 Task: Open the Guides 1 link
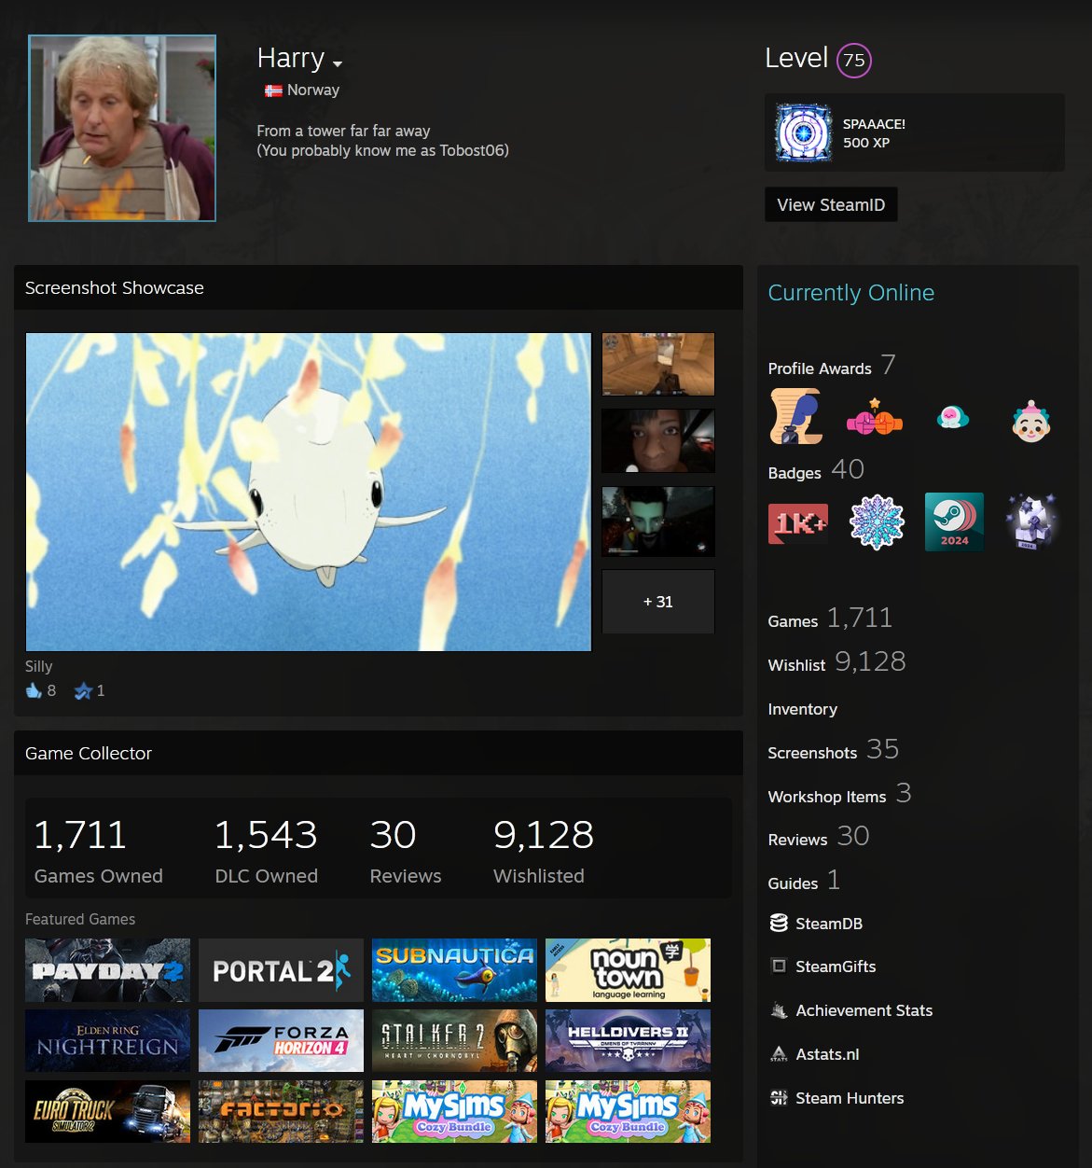804,881
